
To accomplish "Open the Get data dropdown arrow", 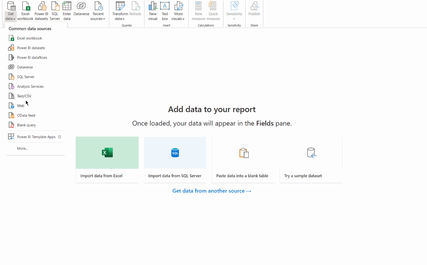I will pos(14,19).
